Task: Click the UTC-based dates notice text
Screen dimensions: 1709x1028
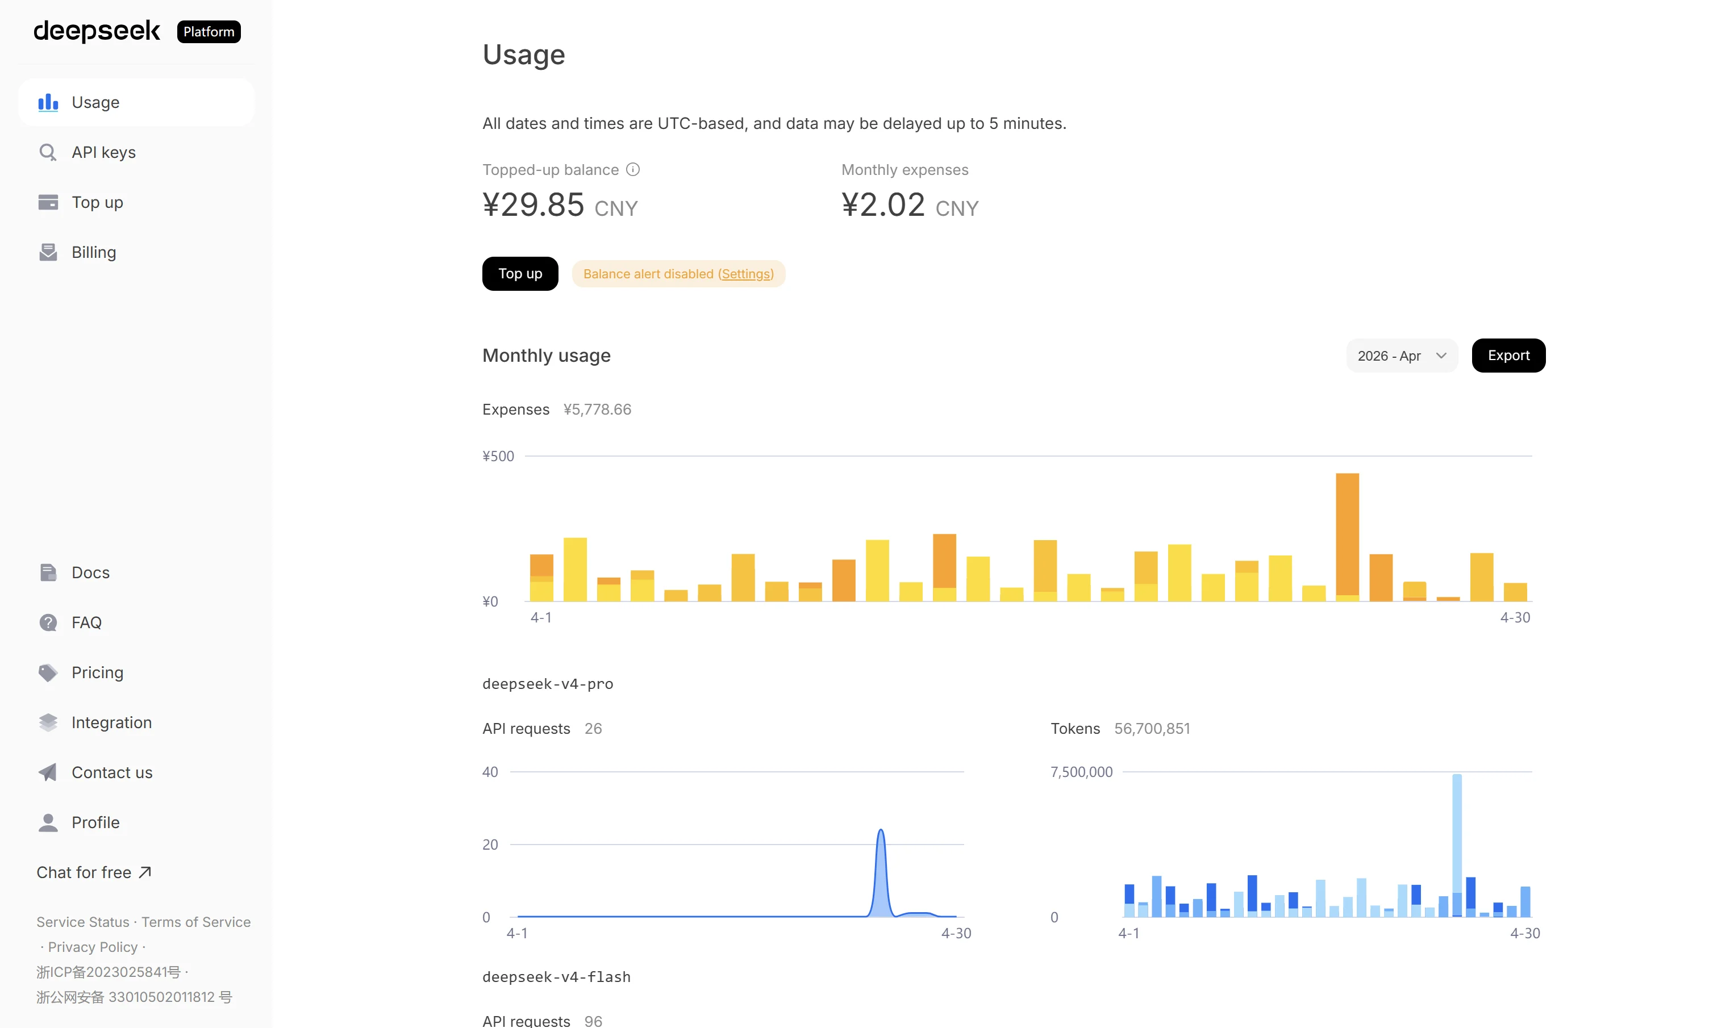Action: pyautogui.click(x=774, y=123)
